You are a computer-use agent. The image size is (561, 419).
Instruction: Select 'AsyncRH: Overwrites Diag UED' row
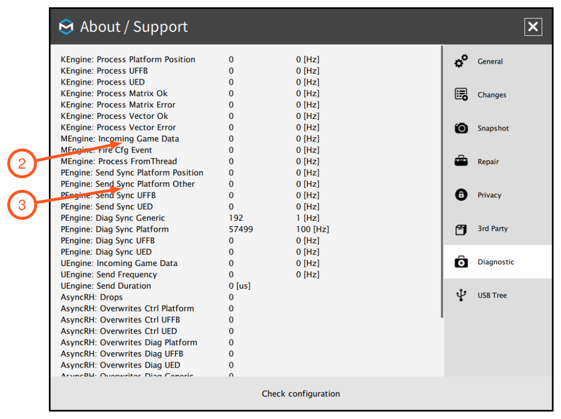click(x=147, y=365)
